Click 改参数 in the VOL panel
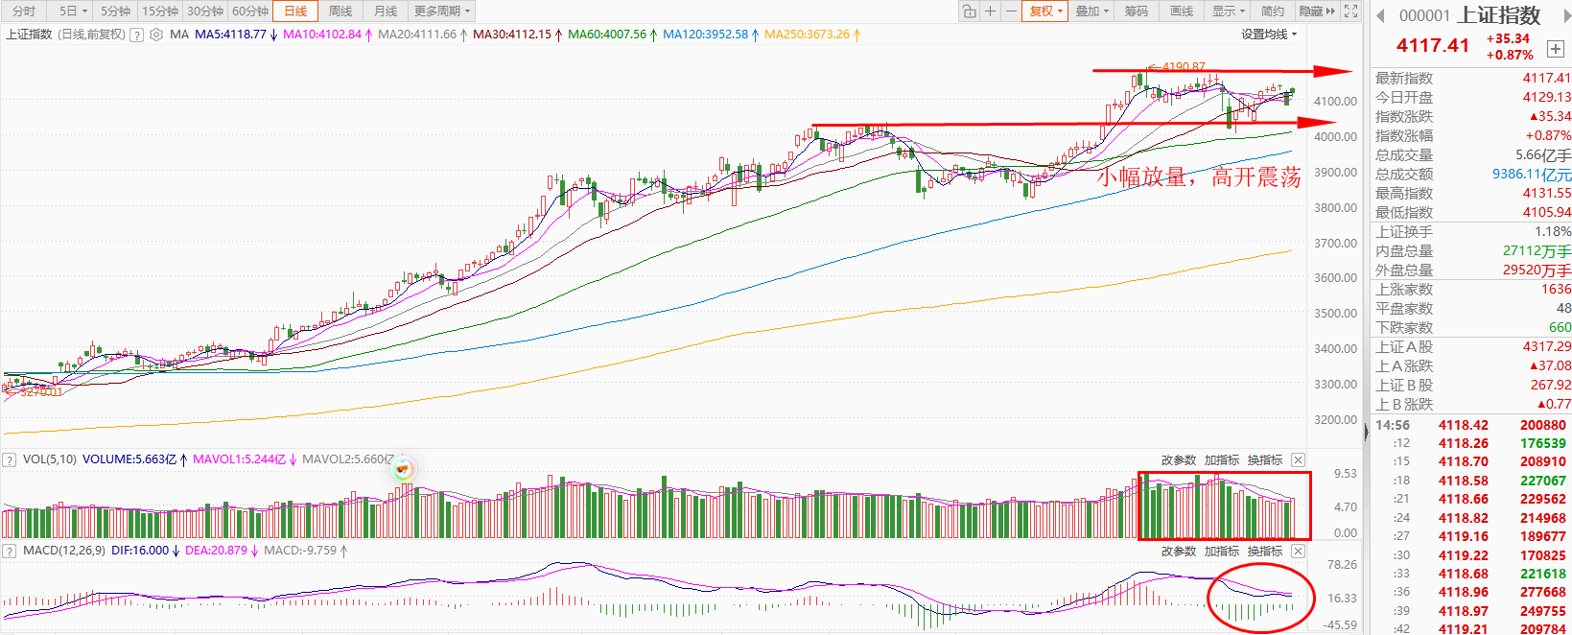1572x635 pixels. 1178,460
